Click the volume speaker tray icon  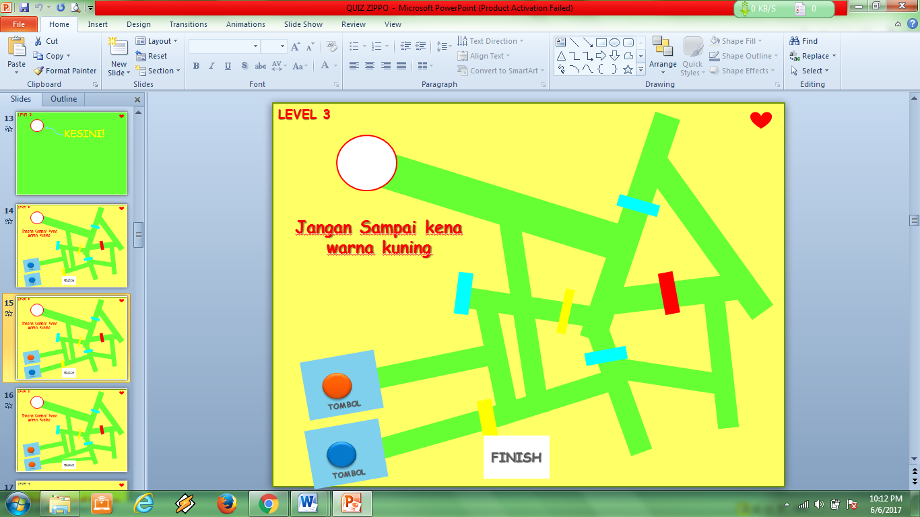819,504
